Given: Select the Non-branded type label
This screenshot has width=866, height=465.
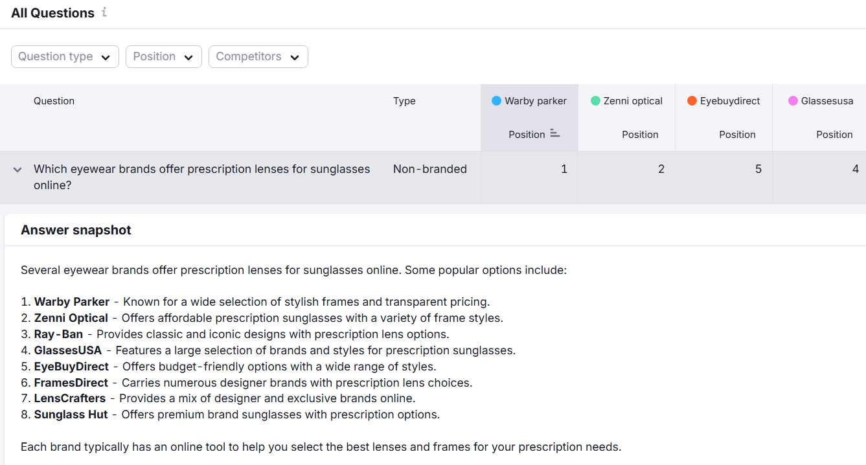Looking at the screenshot, I should (429, 169).
